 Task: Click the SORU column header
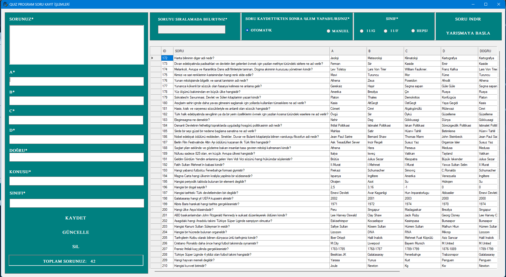(x=251, y=51)
